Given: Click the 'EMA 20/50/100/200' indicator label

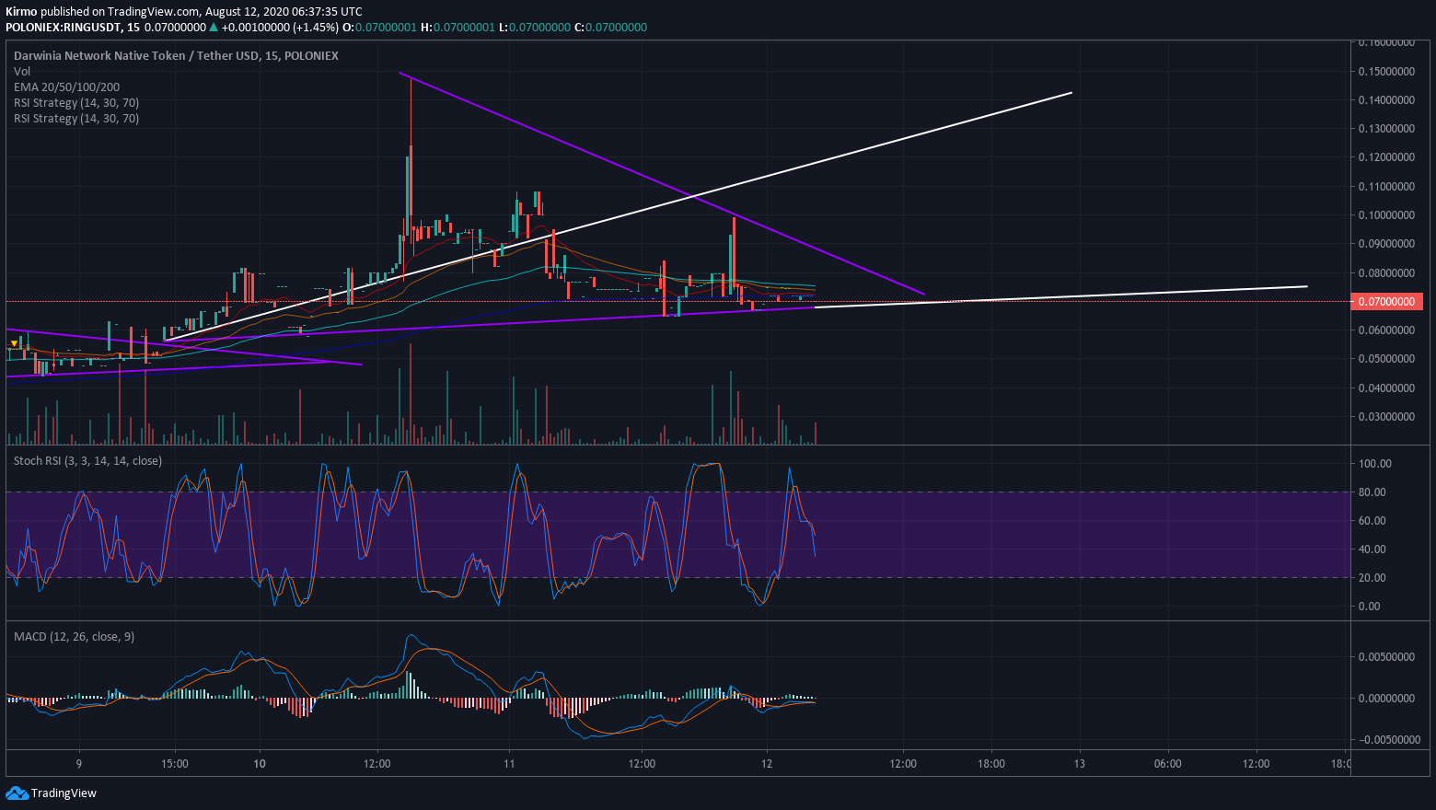Looking at the screenshot, I should (x=66, y=87).
